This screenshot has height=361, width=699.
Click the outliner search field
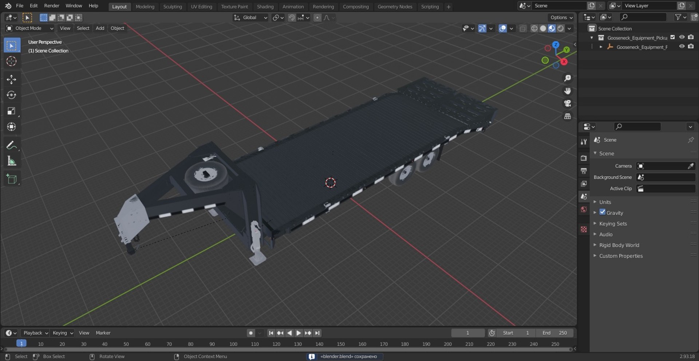[643, 17]
